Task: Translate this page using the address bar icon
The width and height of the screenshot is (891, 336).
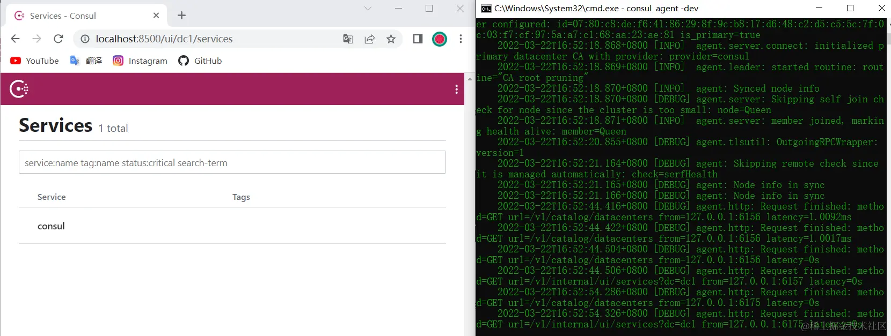Action: [x=348, y=39]
